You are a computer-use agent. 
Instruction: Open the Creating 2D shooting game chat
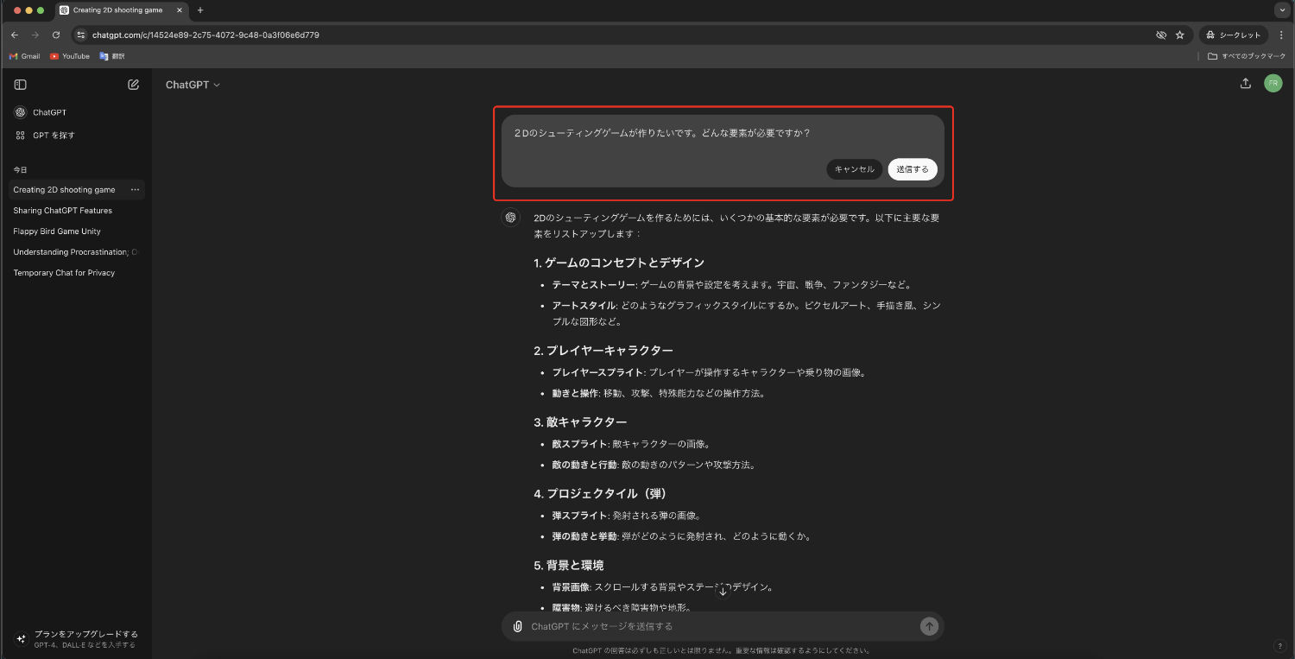pos(65,190)
